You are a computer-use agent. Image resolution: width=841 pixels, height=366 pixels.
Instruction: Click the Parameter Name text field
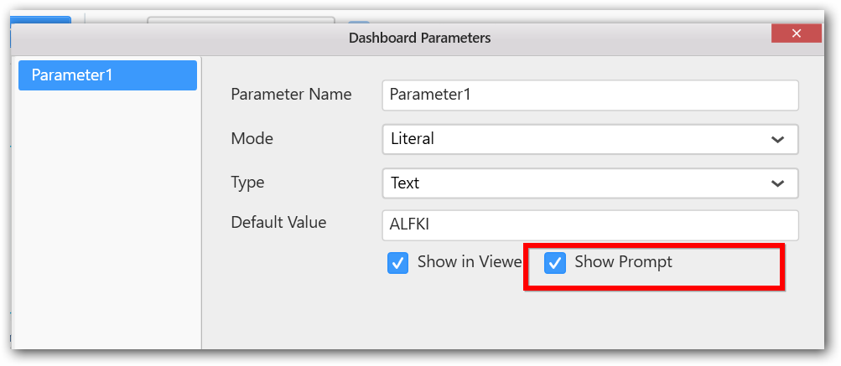[589, 95]
